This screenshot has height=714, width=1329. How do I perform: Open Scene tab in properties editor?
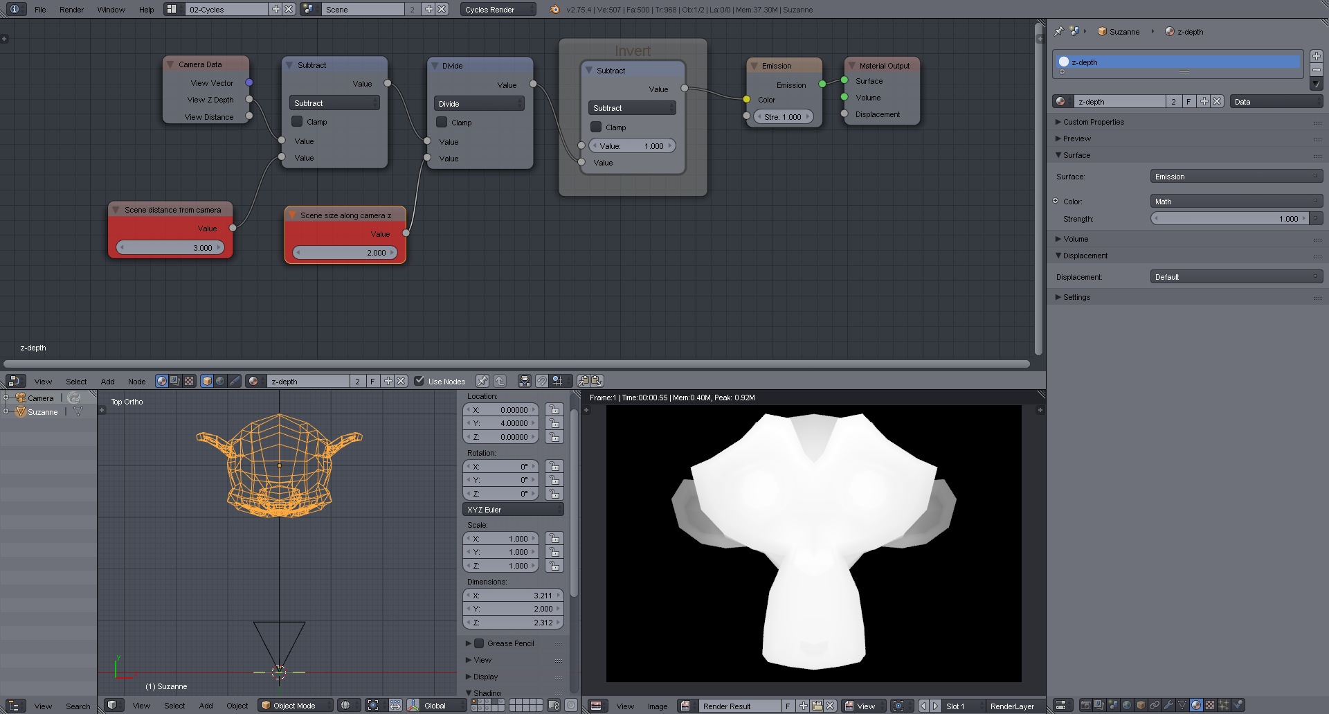[1113, 705]
